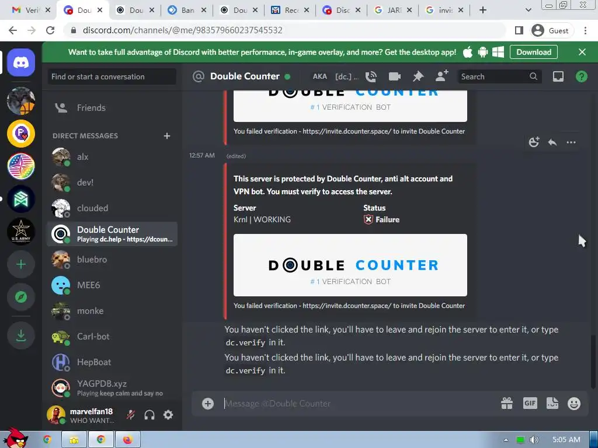The width and height of the screenshot is (598, 448).
Task: Open the green help question mark
Action: (581, 76)
